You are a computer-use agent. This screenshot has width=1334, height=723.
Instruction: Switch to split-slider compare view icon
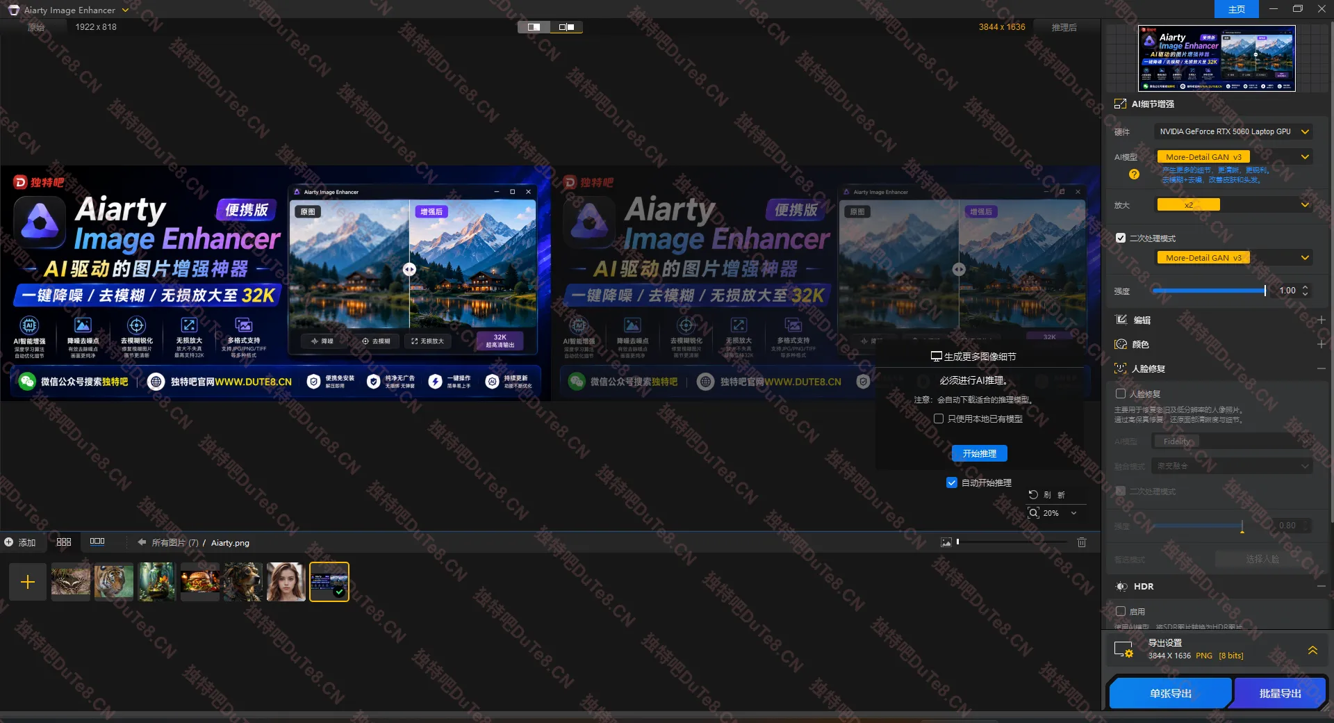point(534,27)
